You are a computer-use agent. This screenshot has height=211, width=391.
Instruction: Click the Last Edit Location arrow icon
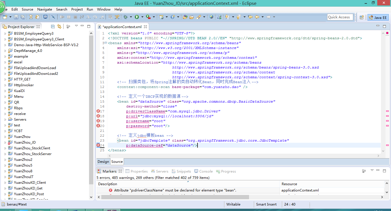tap(250, 17)
